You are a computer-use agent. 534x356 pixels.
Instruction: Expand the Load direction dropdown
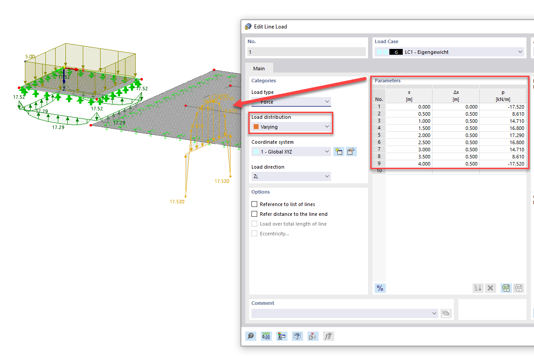(291, 176)
